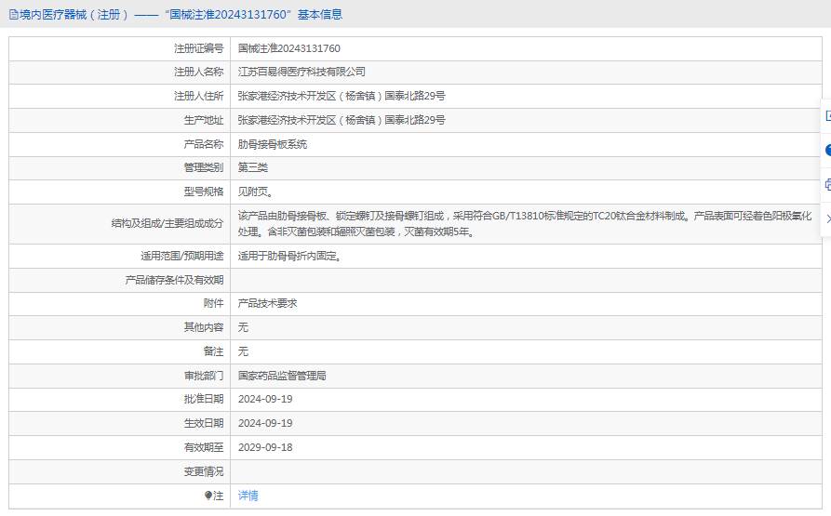Select the 型号规格 label cell
The height and width of the screenshot is (516, 831).
click(x=120, y=192)
